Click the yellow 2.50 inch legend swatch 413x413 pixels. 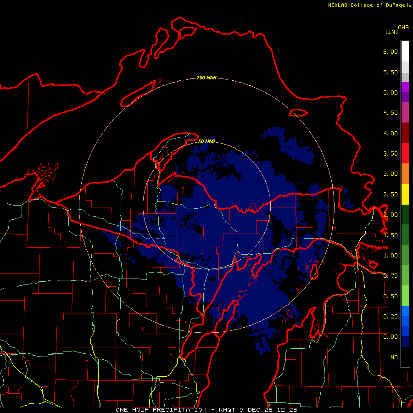pyautogui.click(x=405, y=194)
